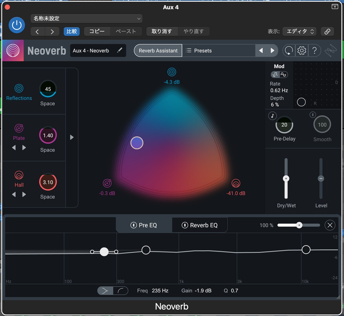
Task: Adjust the Smooth knob at 100
Action: pyautogui.click(x=322, y=124)
